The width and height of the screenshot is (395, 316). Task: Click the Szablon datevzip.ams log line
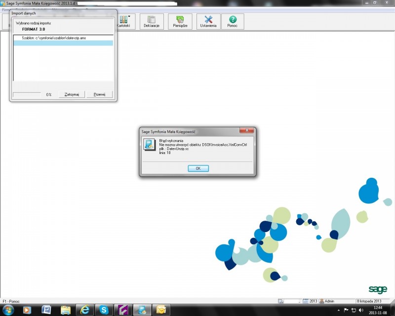click(x=54, y=38)
